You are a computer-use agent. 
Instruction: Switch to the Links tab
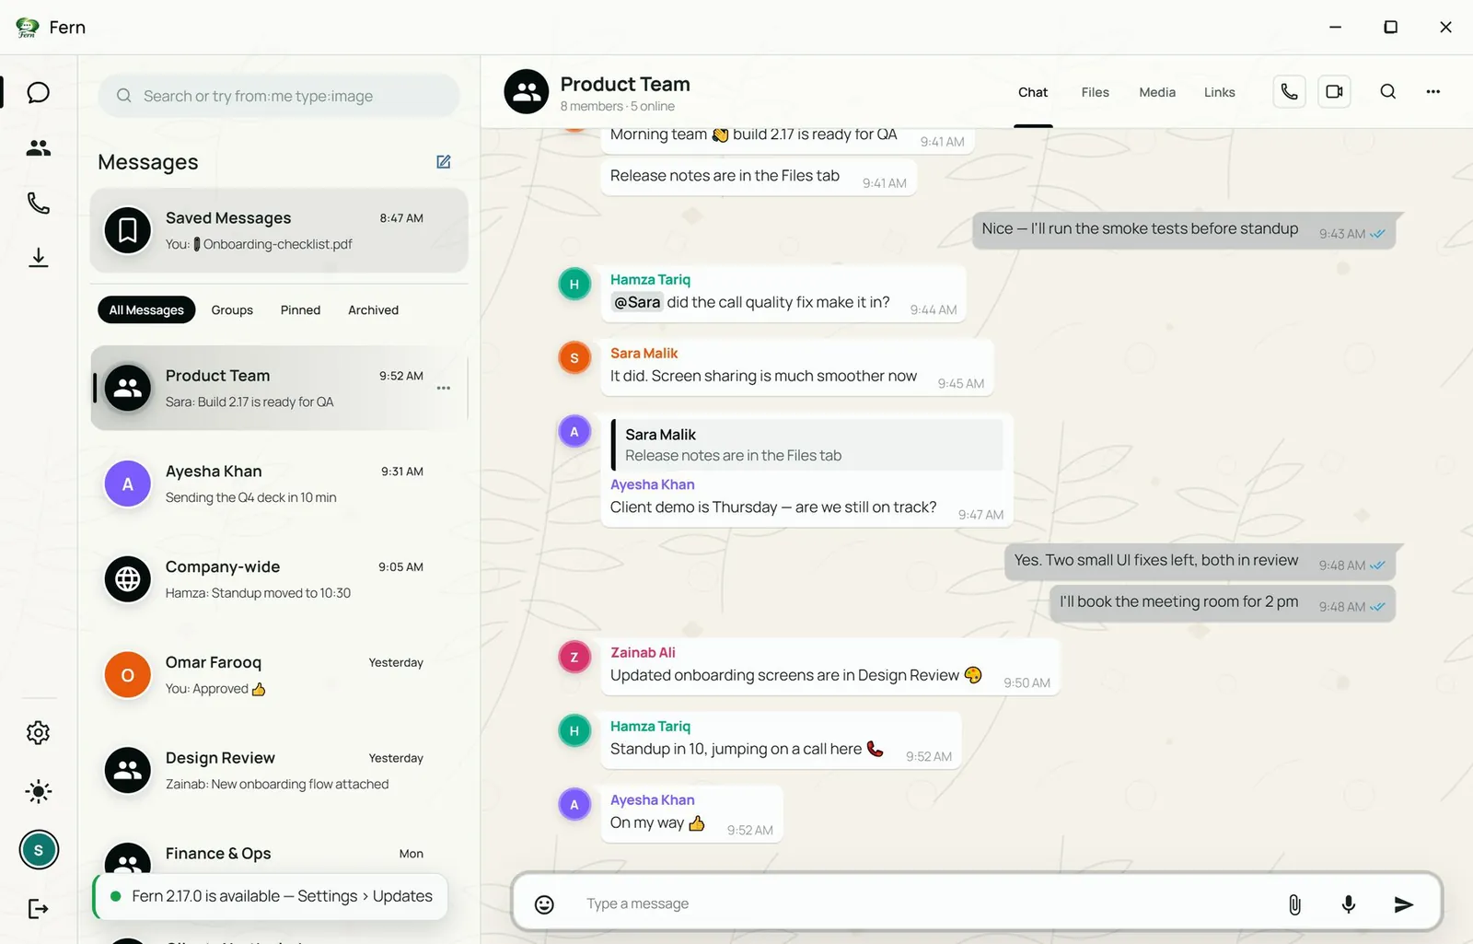tap(1219, 92)
